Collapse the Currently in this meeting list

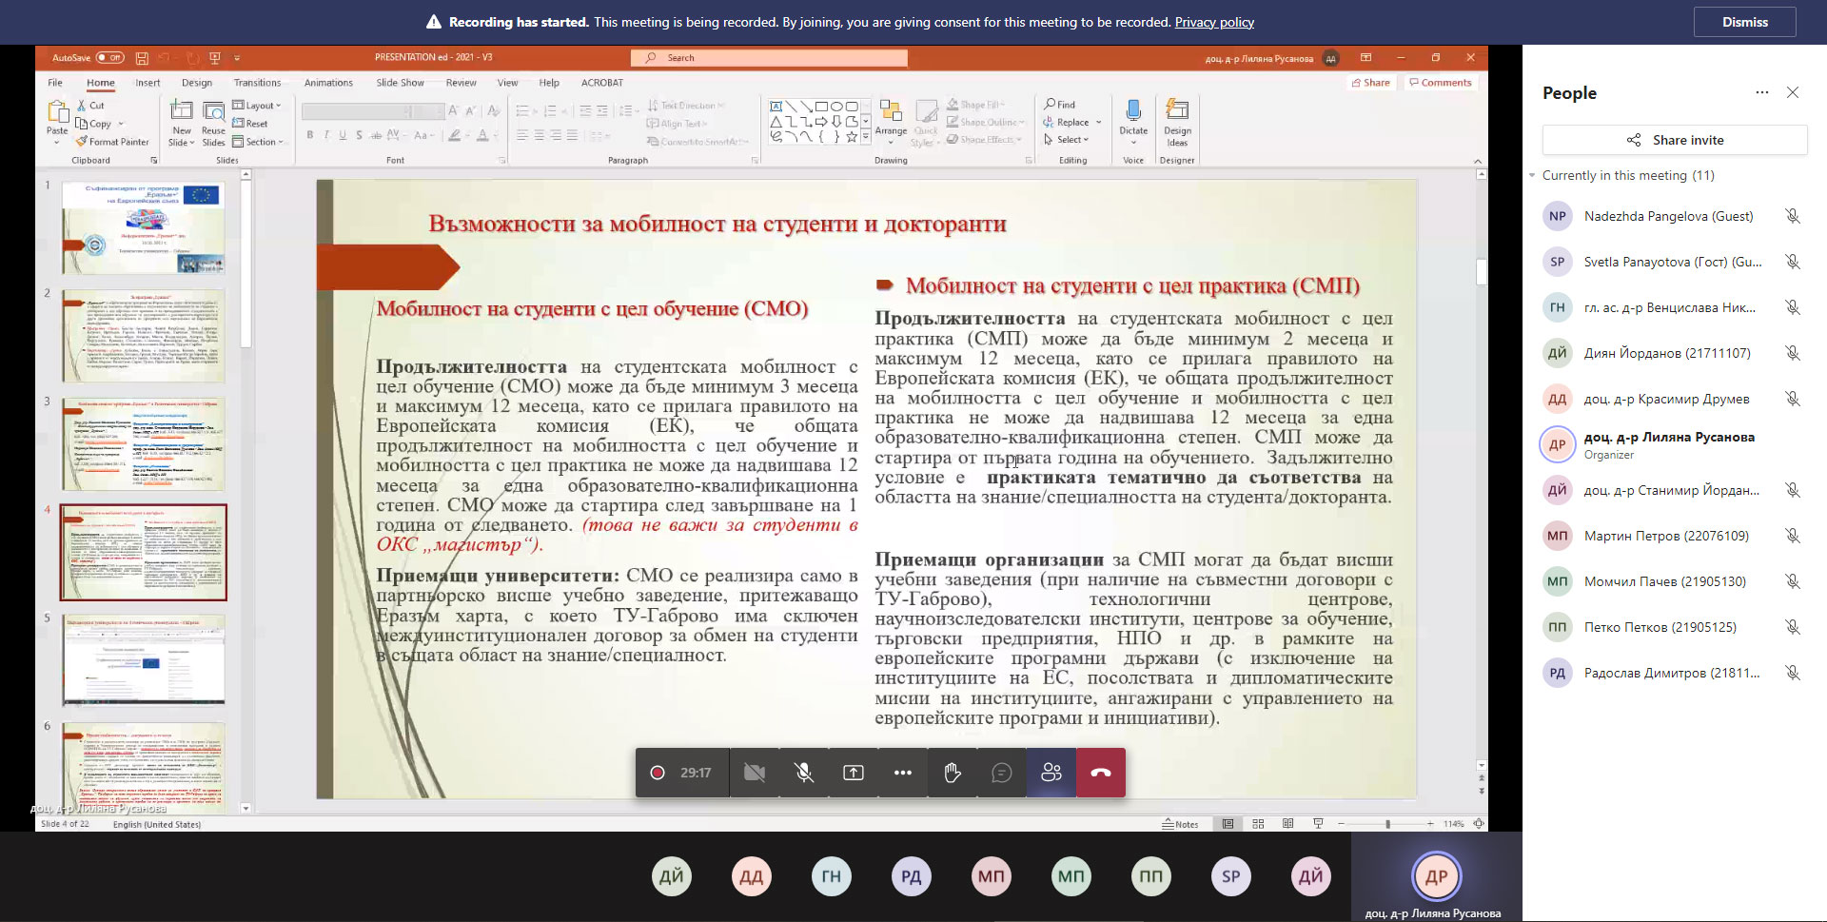[x=1532, y=176]
